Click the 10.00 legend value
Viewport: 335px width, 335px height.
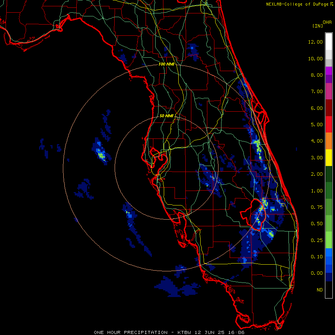[315, 58]
